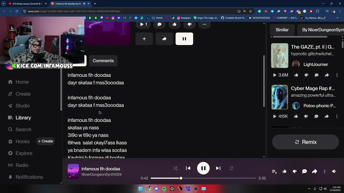This screenshot has height=193, width=344.
Task: Open the Instagram bookmark
Action: pos(184,18)
